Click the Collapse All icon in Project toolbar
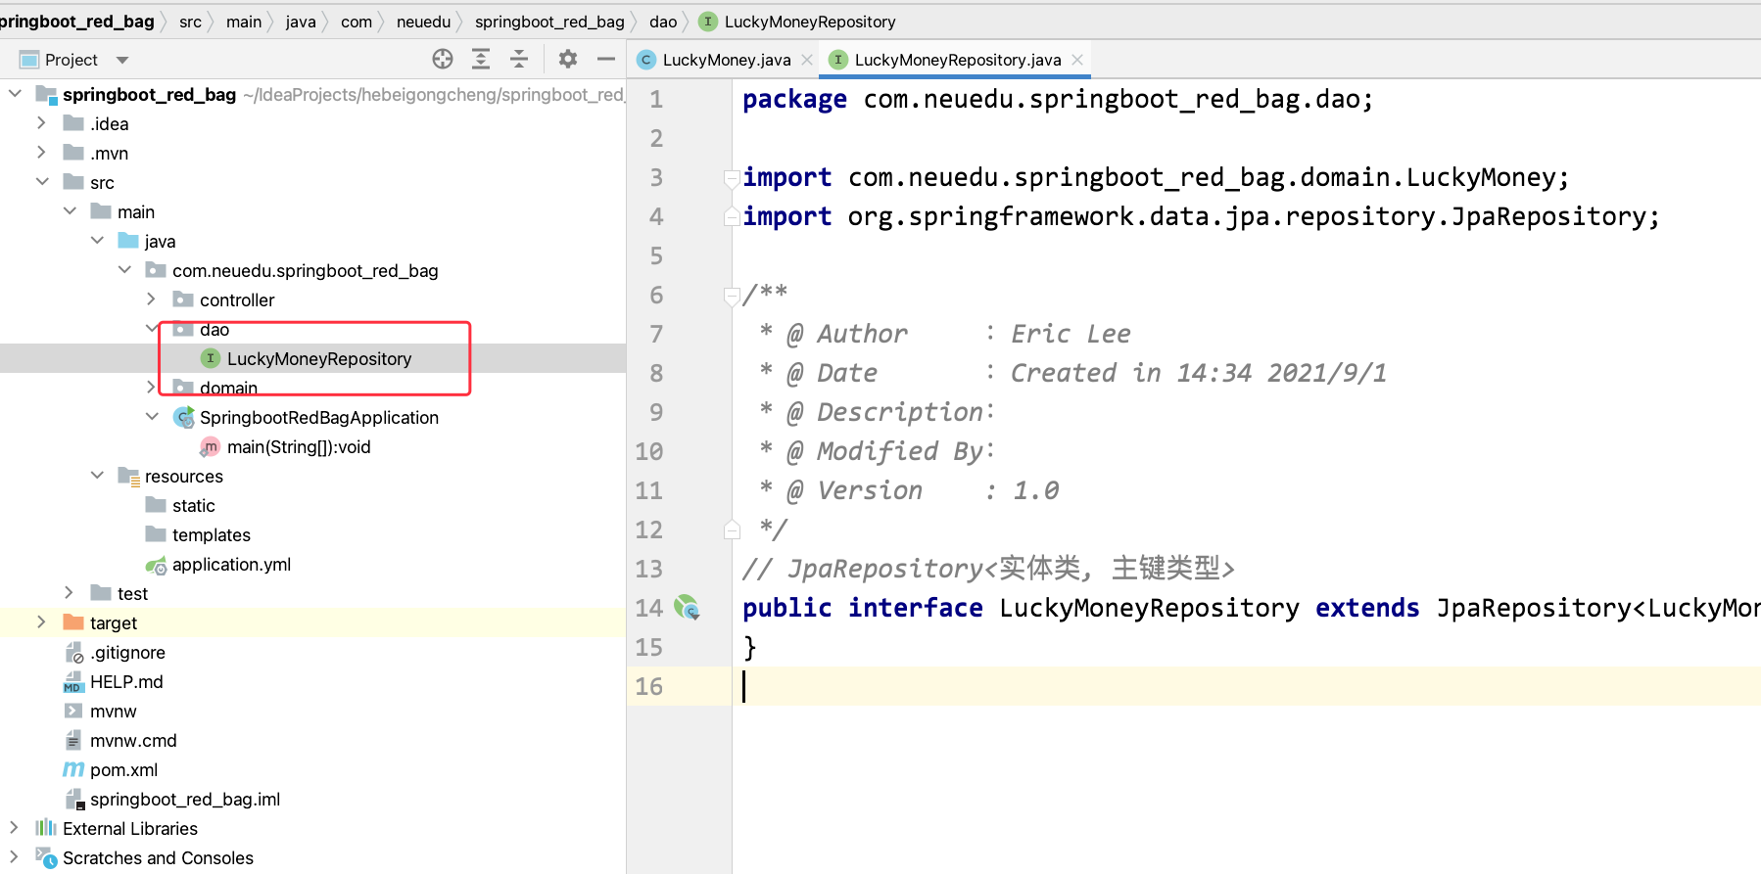Viewport: 1761px width, 874px height. click(519, 60)
